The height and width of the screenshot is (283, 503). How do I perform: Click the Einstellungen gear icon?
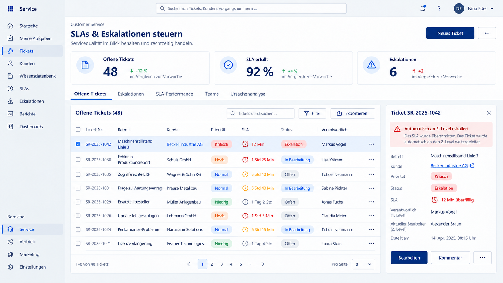[x=10, y=267]
